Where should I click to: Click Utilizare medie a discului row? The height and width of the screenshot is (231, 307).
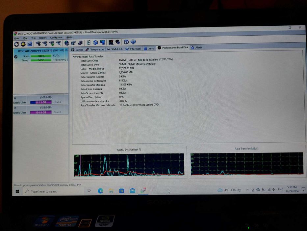coord(104,101)
